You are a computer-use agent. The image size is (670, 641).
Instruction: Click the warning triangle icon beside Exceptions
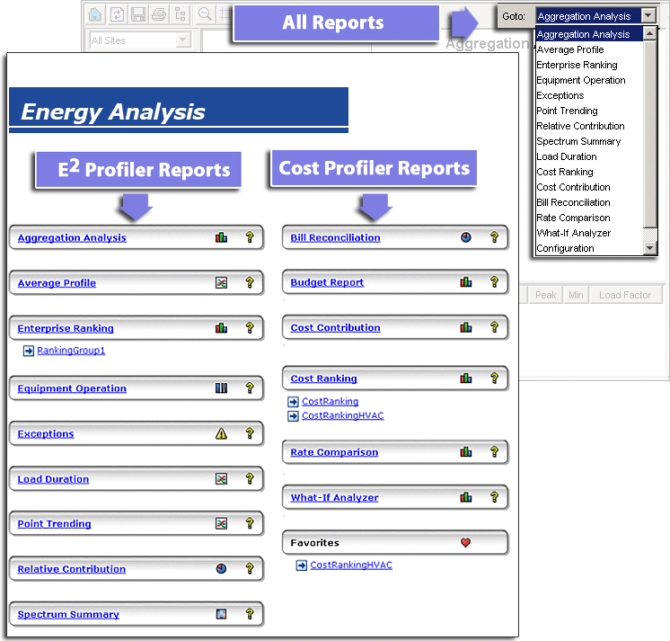[x=221, y=434]
